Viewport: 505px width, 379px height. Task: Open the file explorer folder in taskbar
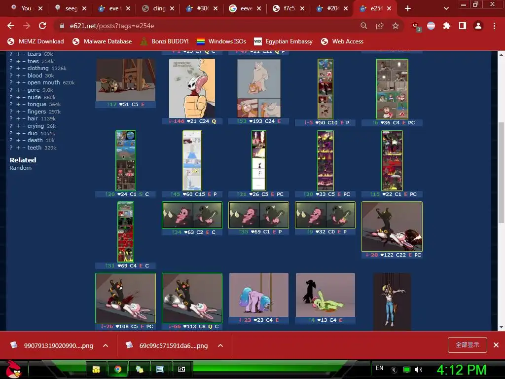click(x=96, y=369)
